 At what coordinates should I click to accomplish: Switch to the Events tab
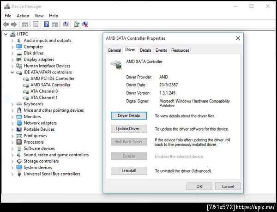point(161,50)
